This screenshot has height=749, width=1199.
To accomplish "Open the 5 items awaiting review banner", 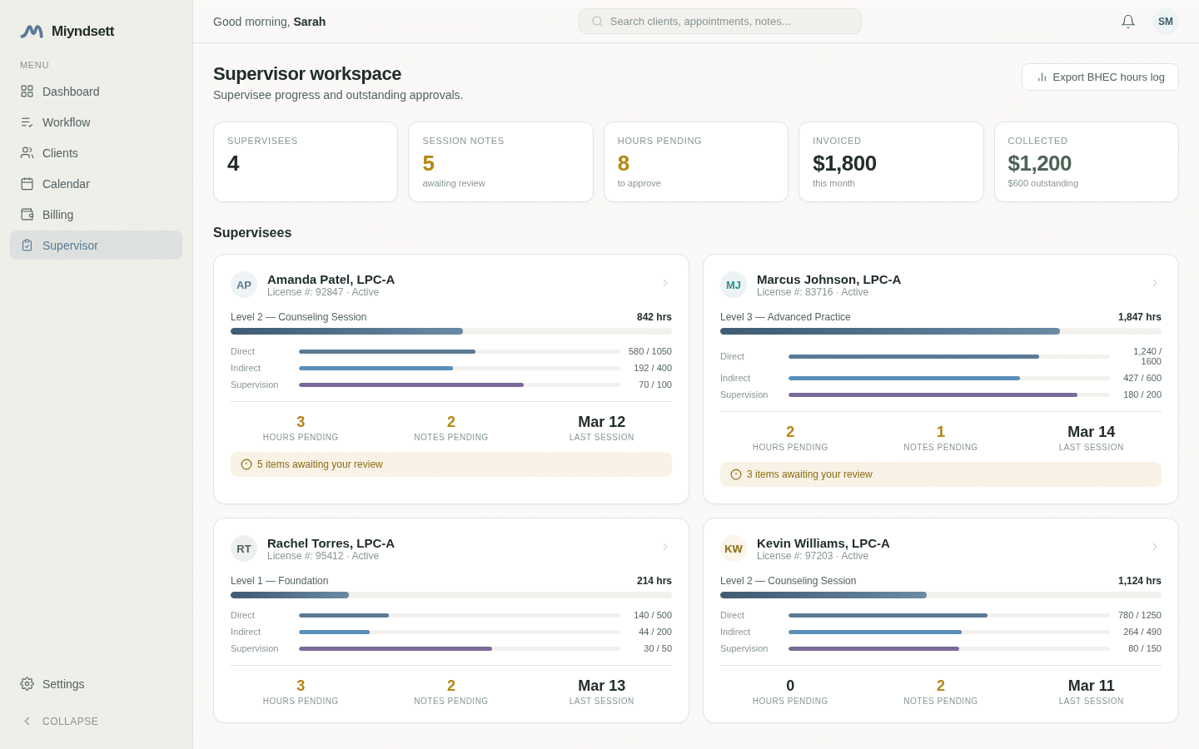I will pyautogui.click(x=450, y=464).
